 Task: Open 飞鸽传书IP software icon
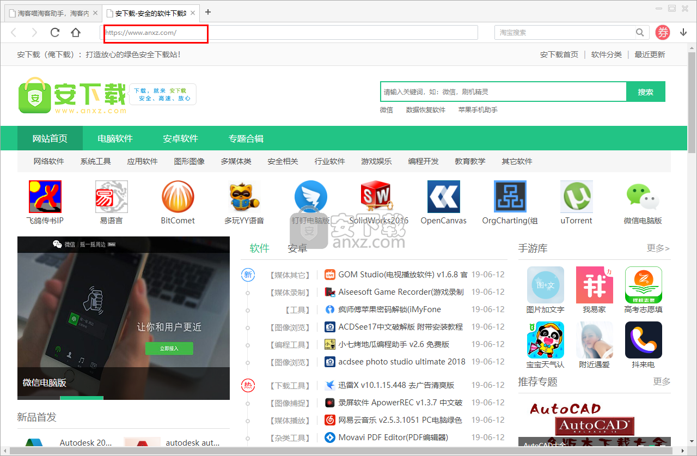point(45,197)
